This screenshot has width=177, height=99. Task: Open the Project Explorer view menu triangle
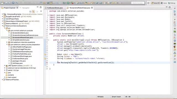[x=41, y=11]
